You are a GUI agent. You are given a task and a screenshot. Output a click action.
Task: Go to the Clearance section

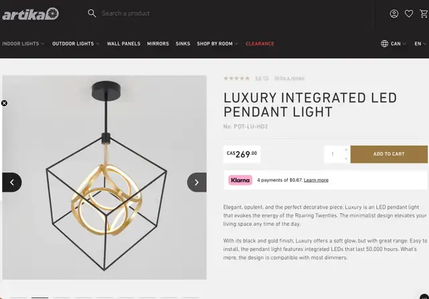tap(259, 44)
